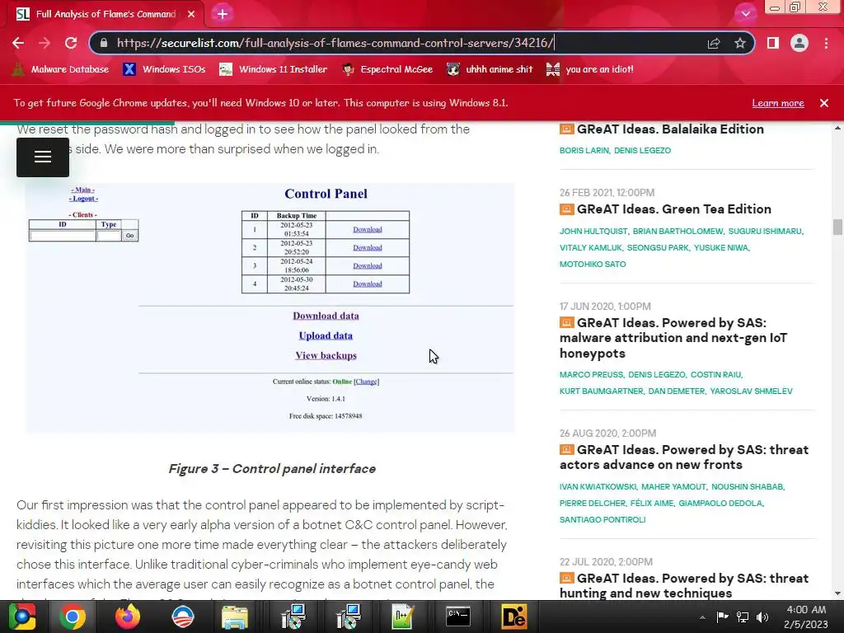Open a new browser tab
Viewport: 844px width, 633px height.
coord(223,14)
